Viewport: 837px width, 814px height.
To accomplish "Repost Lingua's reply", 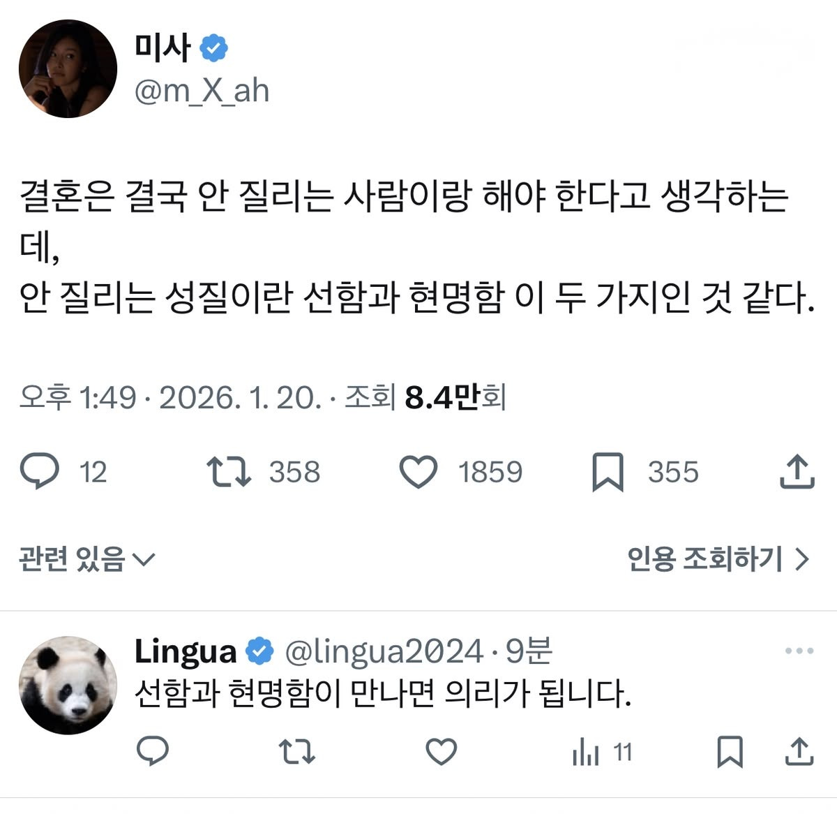I will [297, 752].
